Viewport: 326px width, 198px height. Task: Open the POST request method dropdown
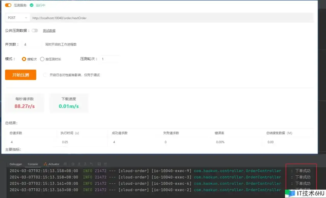17,18
